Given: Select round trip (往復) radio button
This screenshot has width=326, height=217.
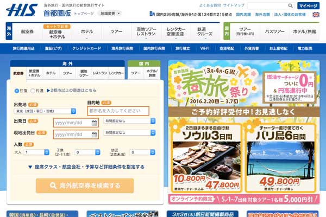Looking at the screenshot, I should click(x=17, y=91).
